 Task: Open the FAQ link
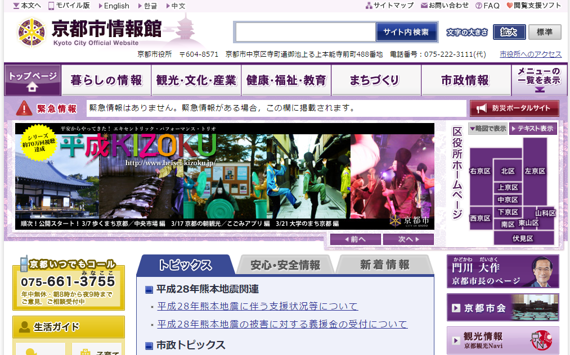coord(491,6)
